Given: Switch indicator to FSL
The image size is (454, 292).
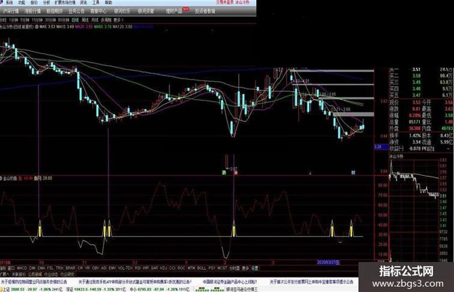Looking at the screenshot, I should (50, 269).
